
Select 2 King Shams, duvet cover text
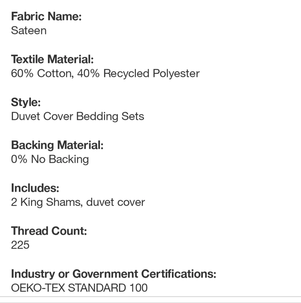[x=78, y=202]
